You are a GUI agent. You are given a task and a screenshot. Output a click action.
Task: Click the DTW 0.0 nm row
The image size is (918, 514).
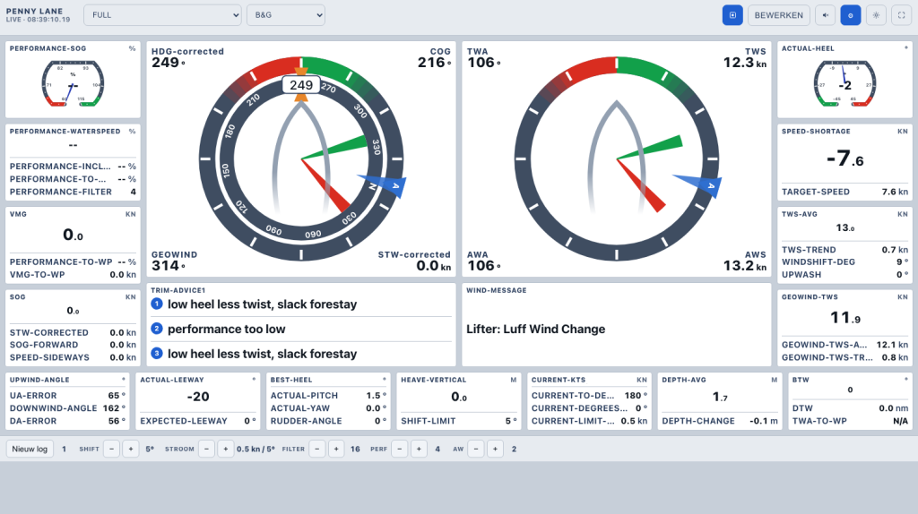click(850, 408)
